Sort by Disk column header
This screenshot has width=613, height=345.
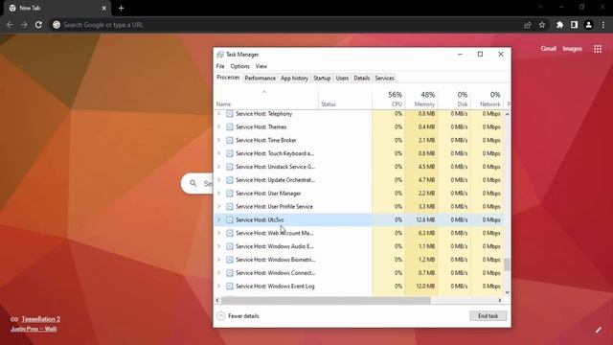point(454,99)
